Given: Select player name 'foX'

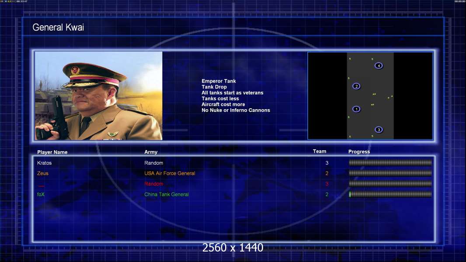Looking at the screenshot, I should click(41, 194).
